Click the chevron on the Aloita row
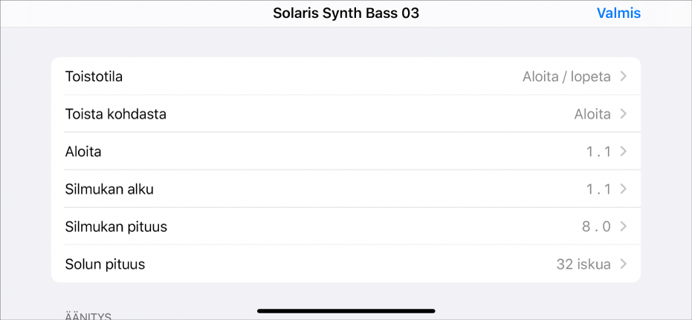The width and height of the screenshot is (692, 320). pos(623,151)
